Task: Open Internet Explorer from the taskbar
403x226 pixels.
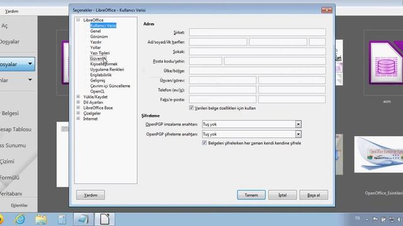Action: coord(20,219)
